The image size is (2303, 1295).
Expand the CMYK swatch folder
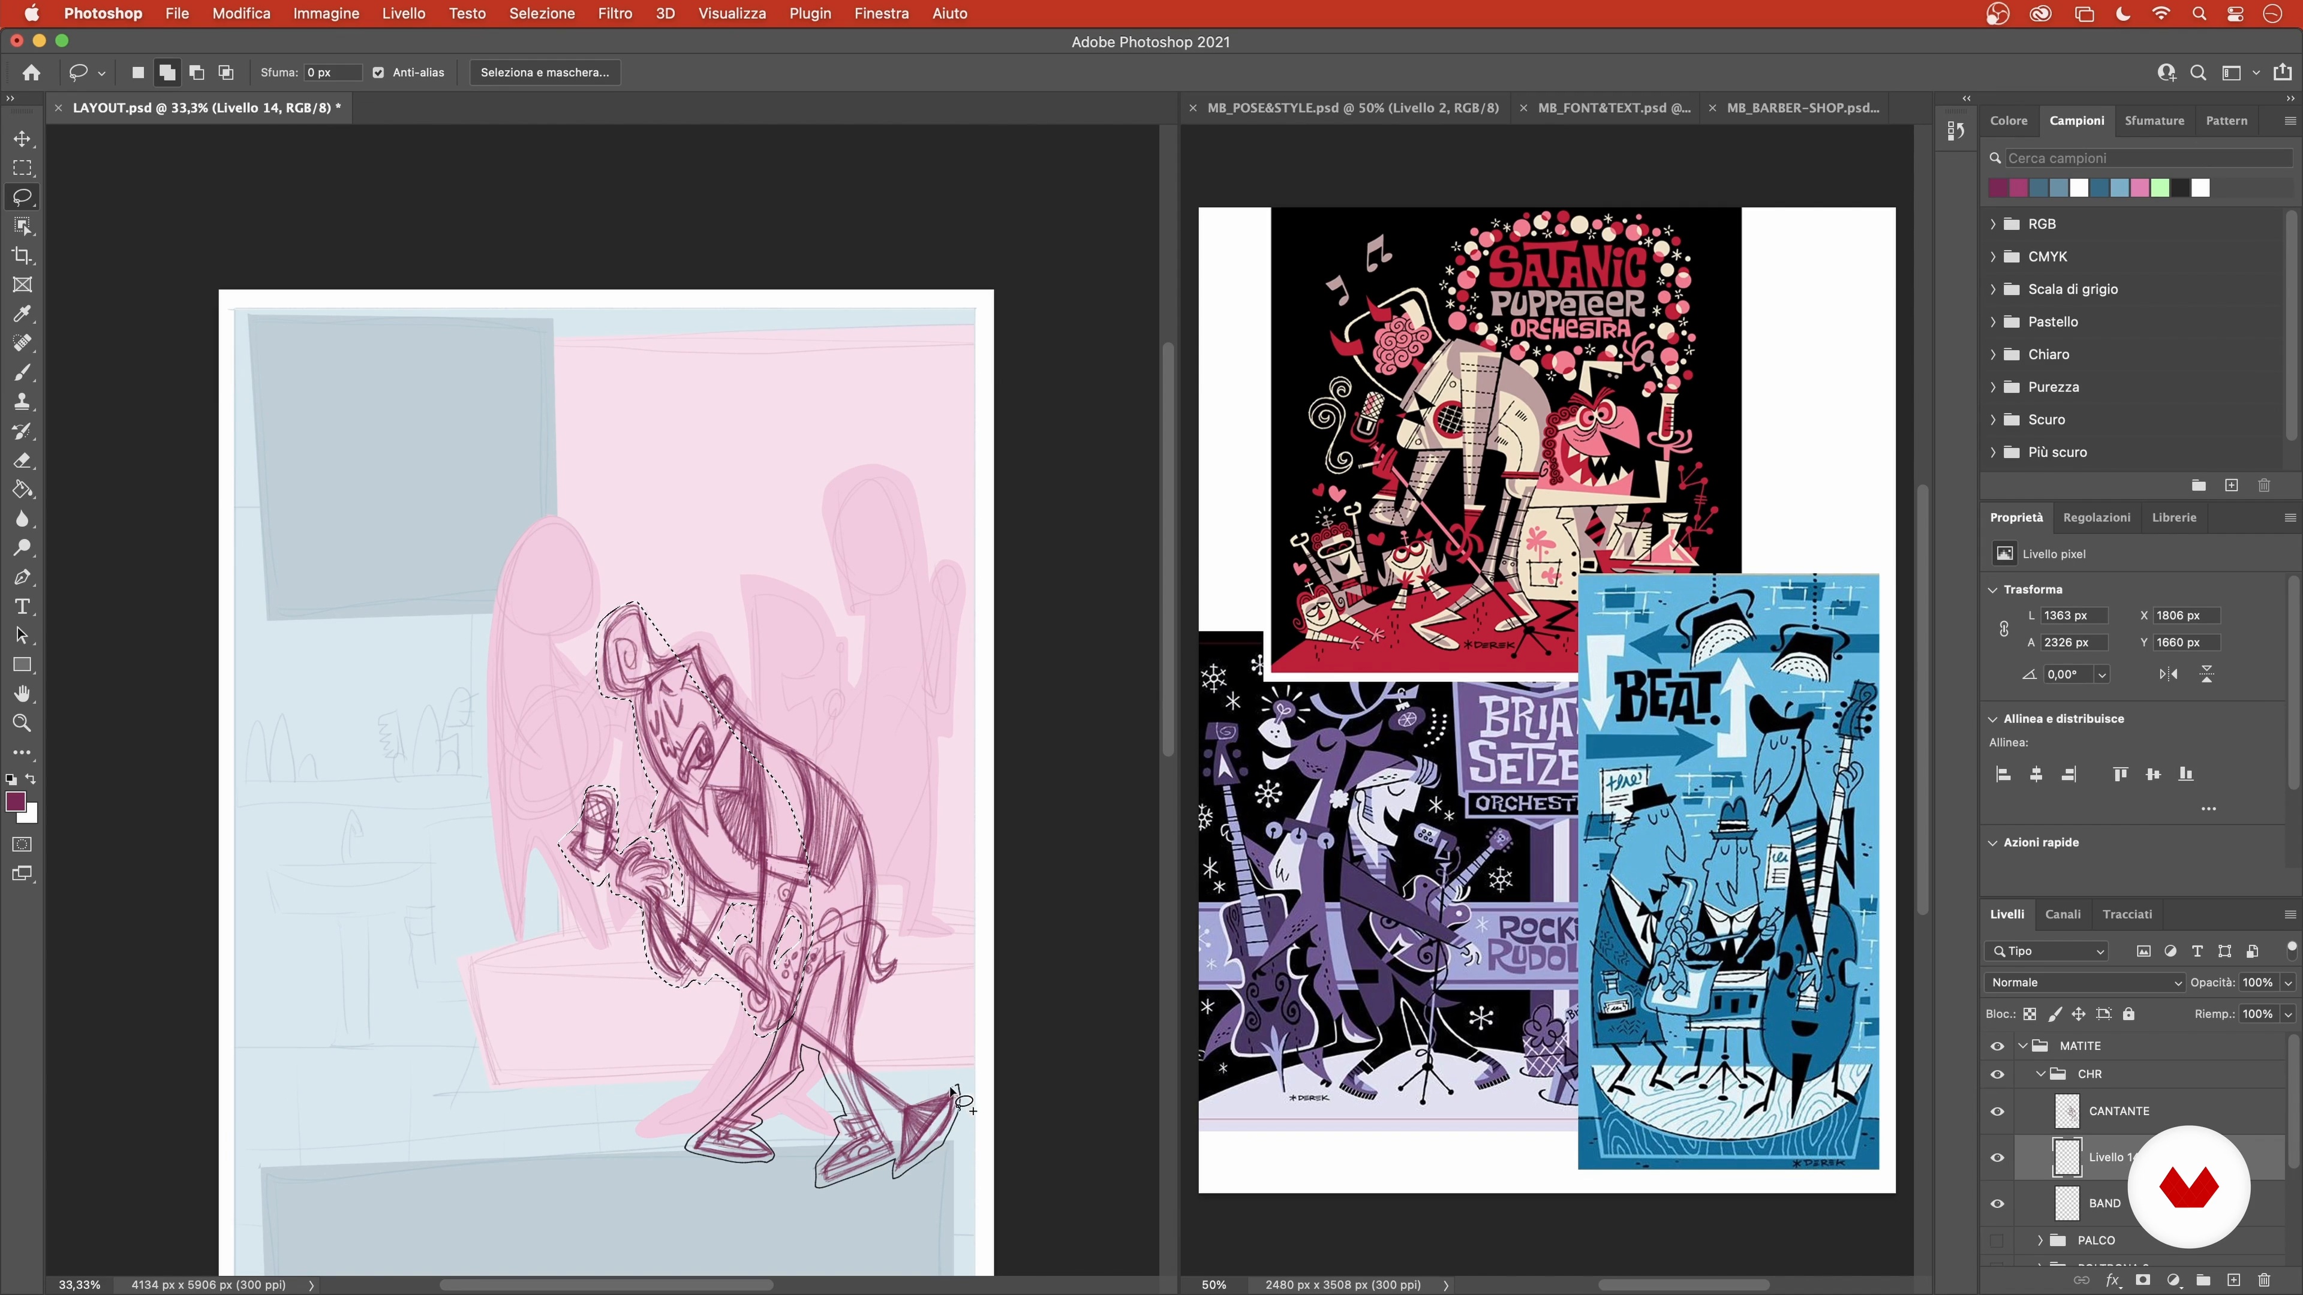(x=1993, y=257)
